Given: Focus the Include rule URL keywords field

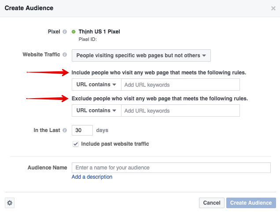Looking at the screenshot, I should (x=181, y=84).
